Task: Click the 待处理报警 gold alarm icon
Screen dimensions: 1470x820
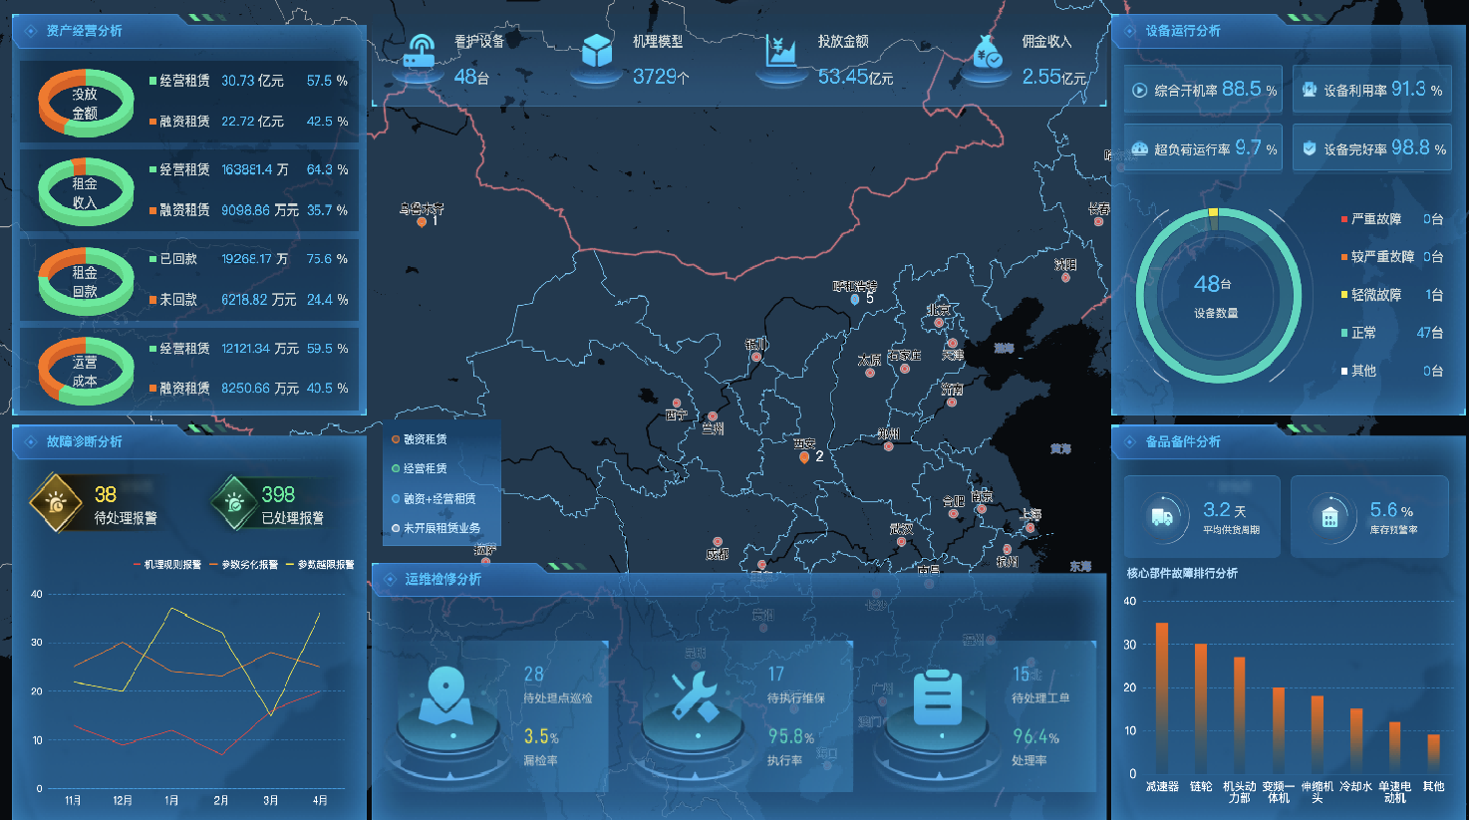Action: (x=57, y=504)
